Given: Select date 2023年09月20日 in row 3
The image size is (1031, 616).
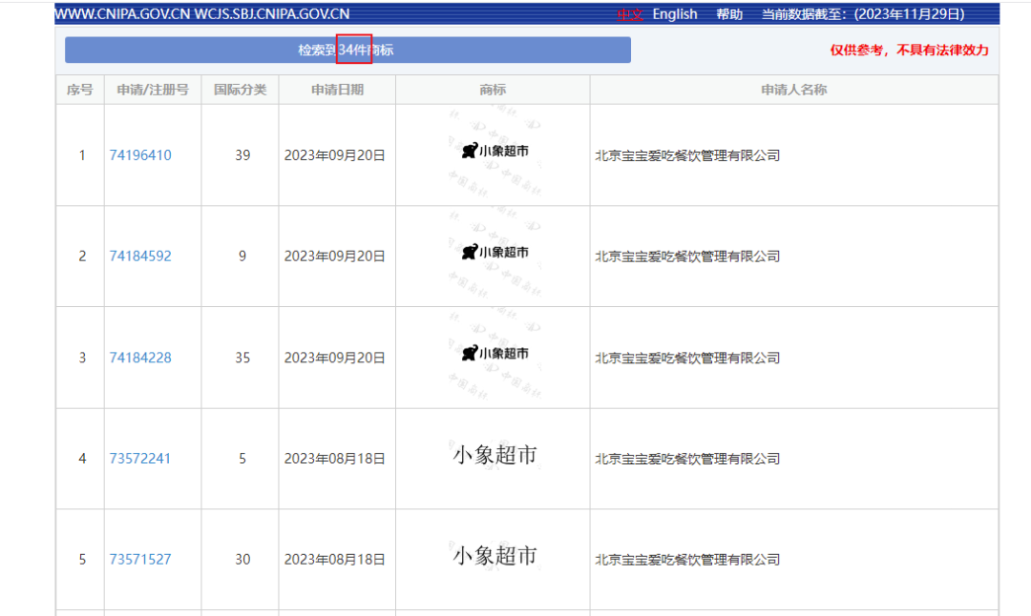Looking at the screenshot, I should 335,358.
